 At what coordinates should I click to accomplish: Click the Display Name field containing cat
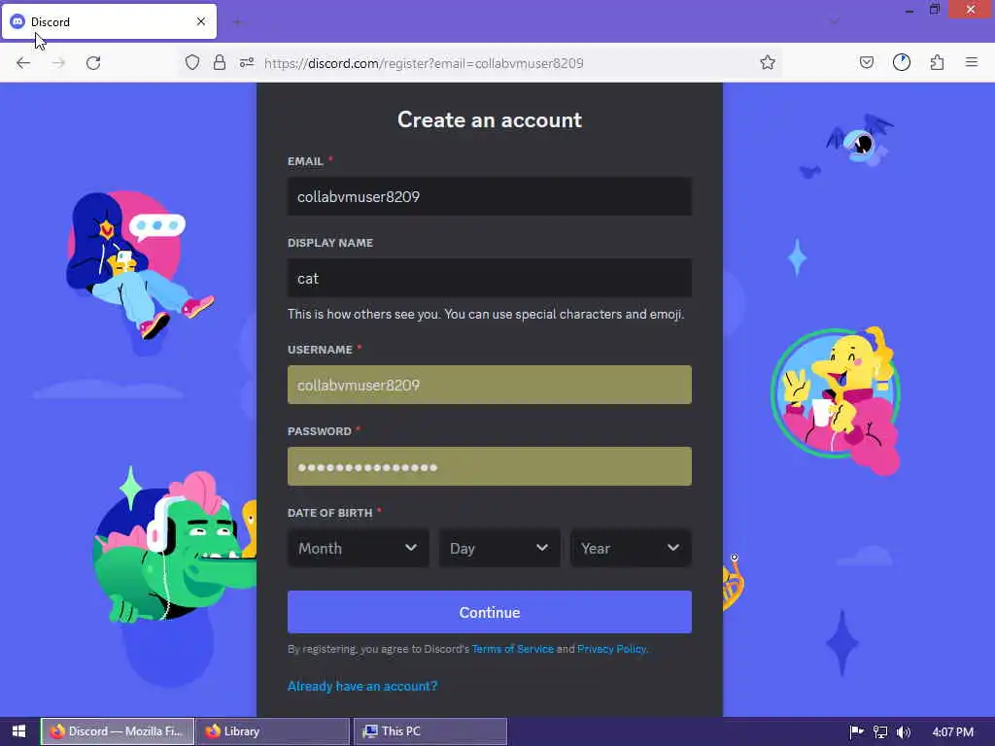[490, 278]
